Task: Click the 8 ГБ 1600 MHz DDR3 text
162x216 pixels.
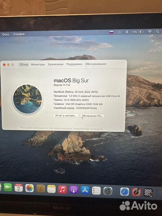Action: (x=76, y=100)
